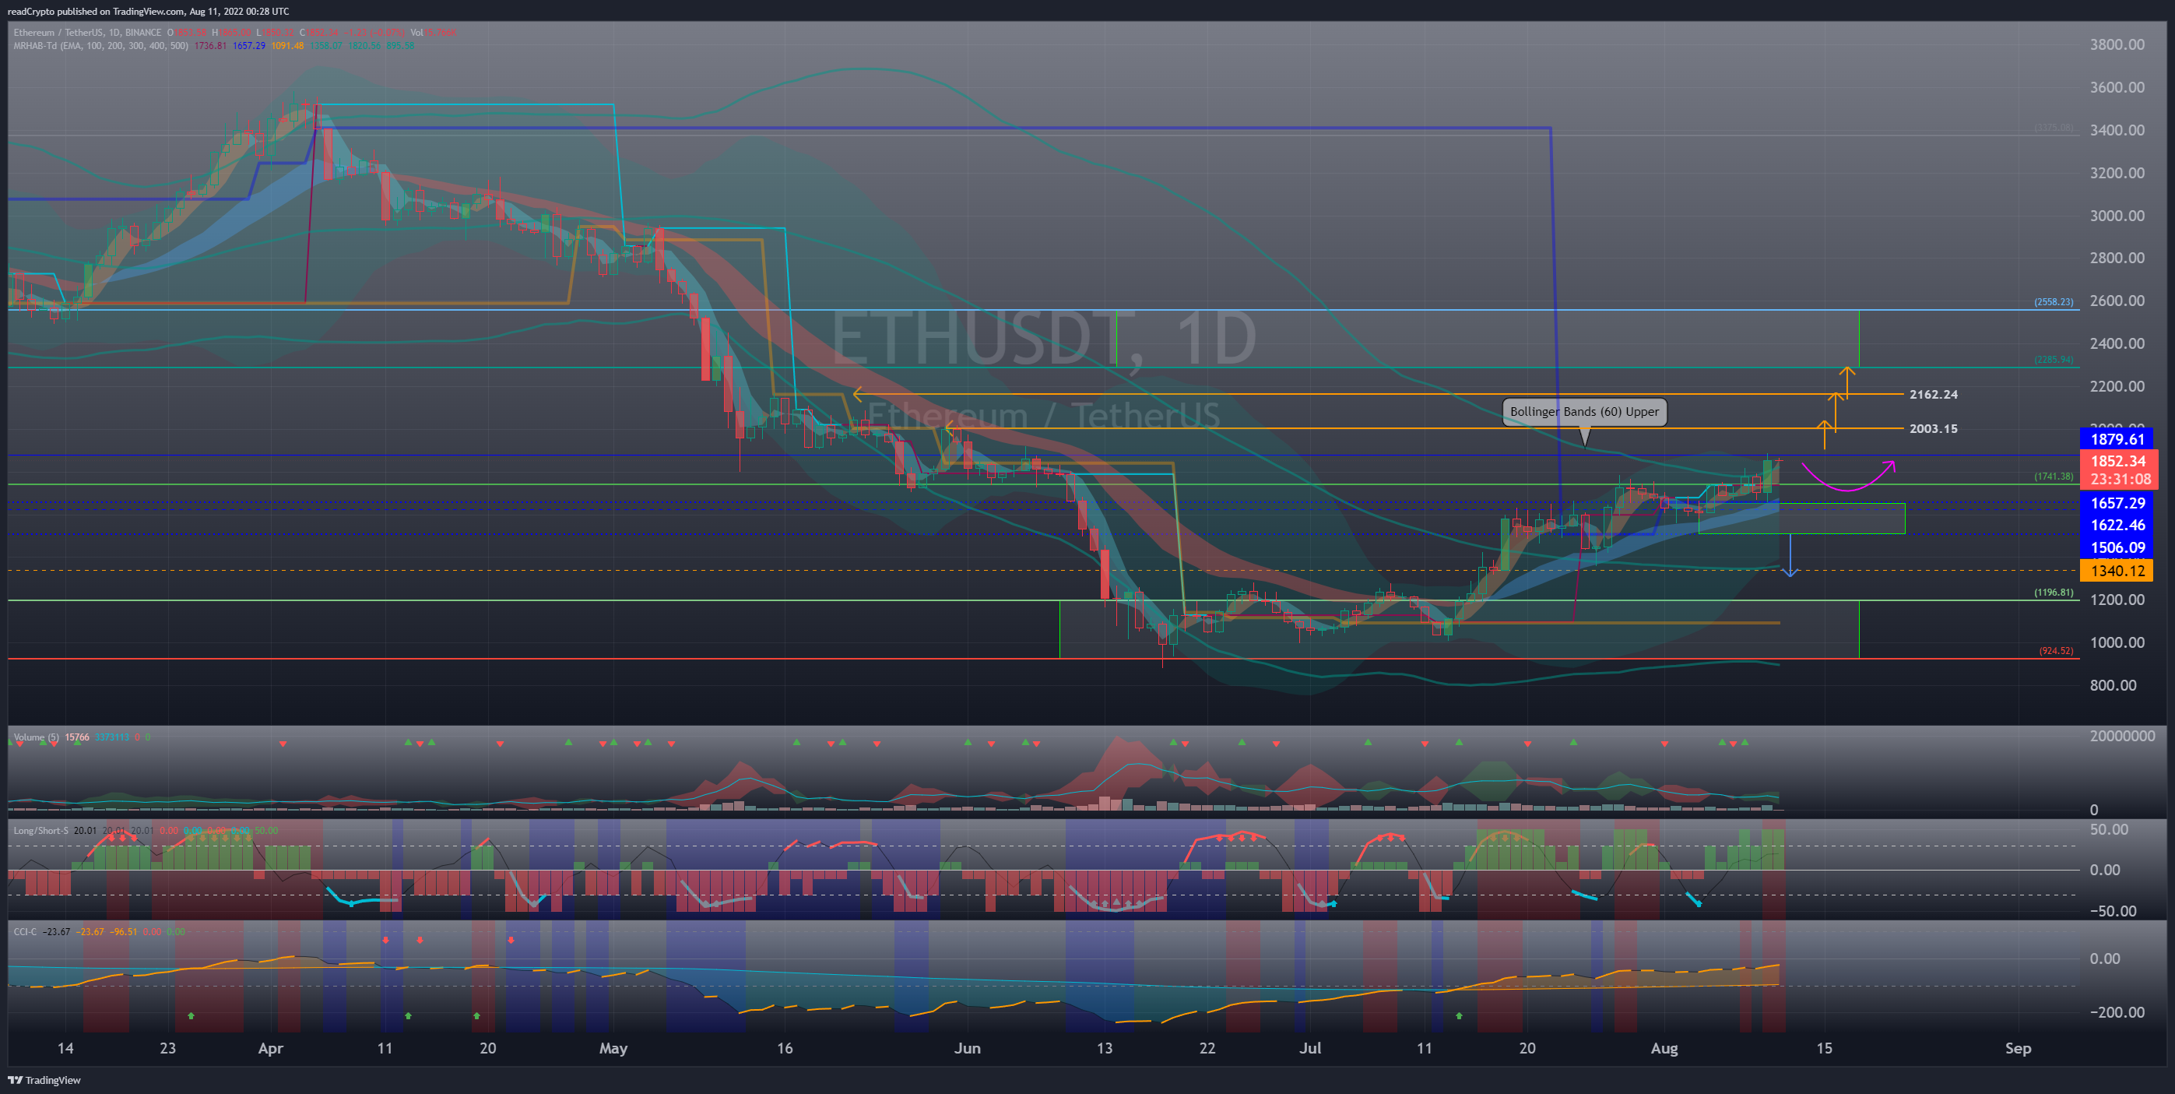Open the Ethereum / TetherUS symbol legend
2175x1094 pixels.
click(x=87, y=32)
